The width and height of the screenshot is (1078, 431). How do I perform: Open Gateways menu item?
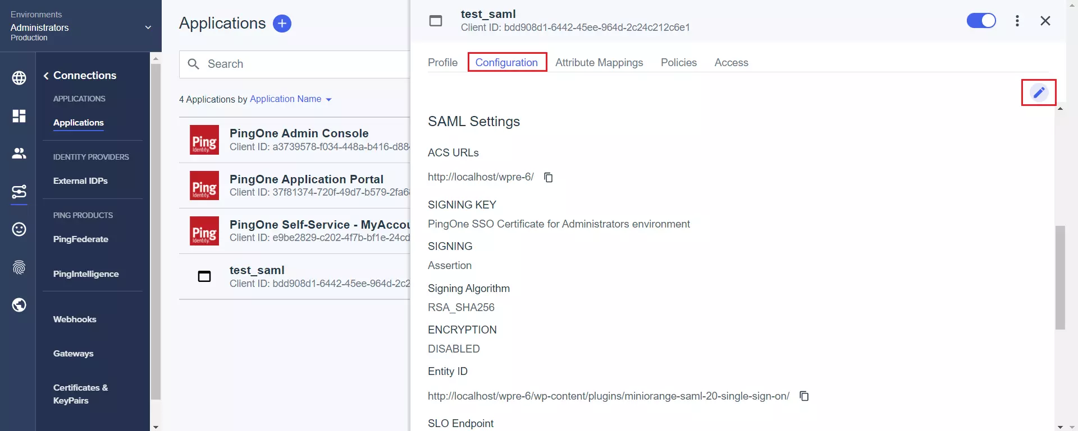coord(74,354)
